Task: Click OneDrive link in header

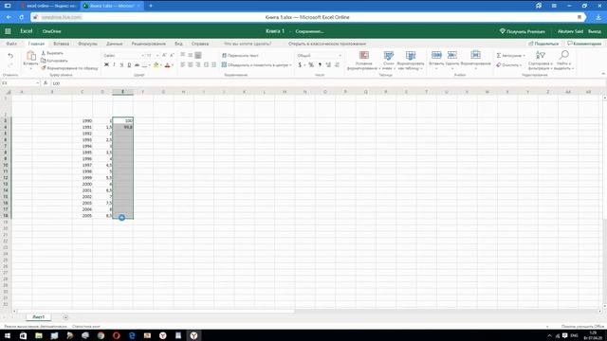Action: tap(51, 31)
